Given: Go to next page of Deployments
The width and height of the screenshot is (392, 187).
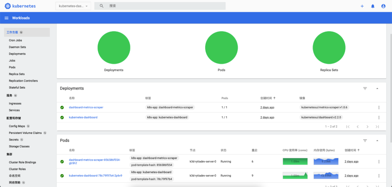Looking at the screenshot, I should coord(367,127).
